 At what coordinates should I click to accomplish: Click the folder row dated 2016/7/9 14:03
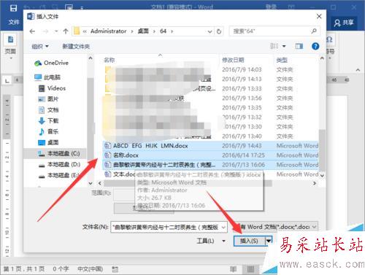point(210,69)
